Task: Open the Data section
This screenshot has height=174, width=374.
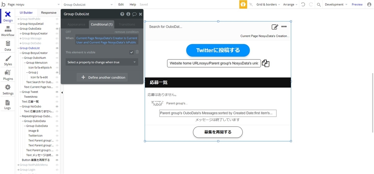Action: (8, 46)
